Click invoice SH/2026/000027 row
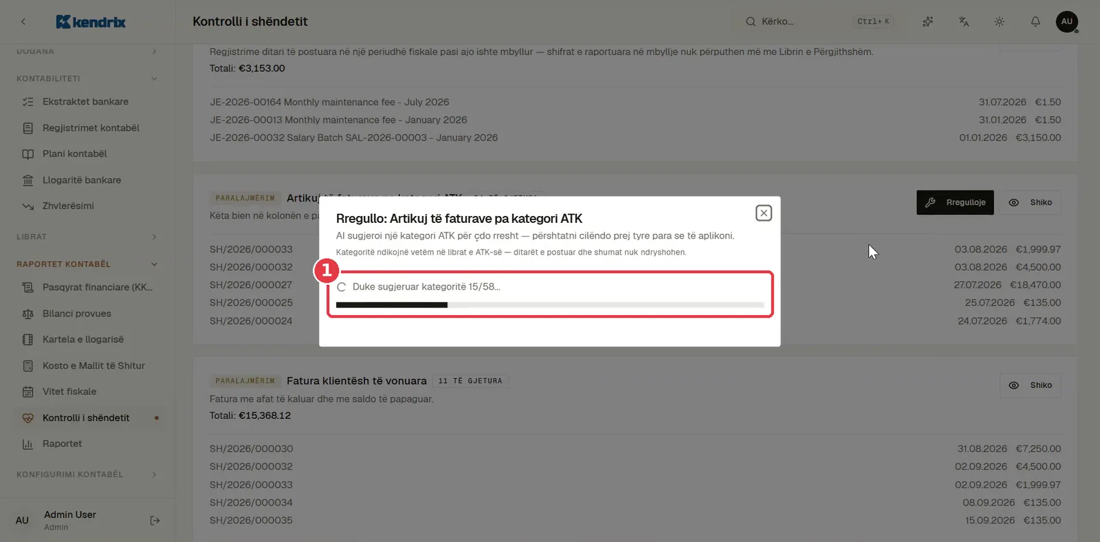Viewport: 1100px width, 542px height. tap(251, 285)
